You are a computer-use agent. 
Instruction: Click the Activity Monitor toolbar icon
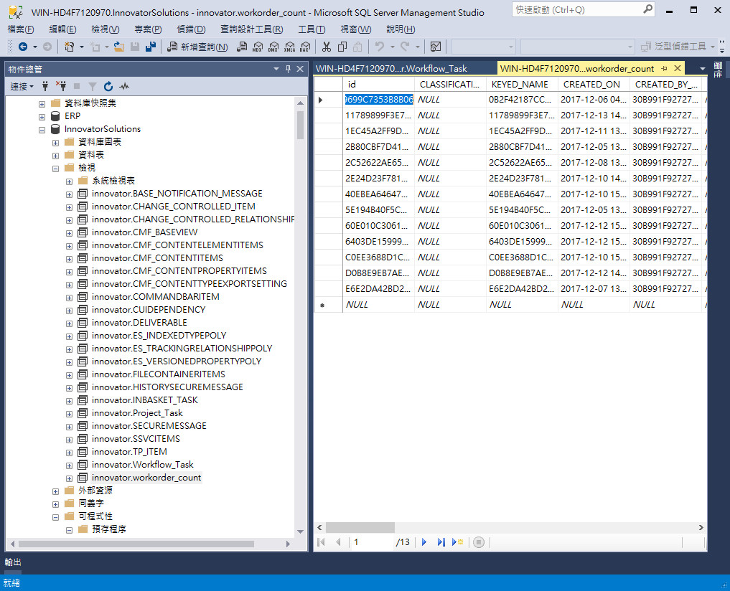[x=436, y=47]
